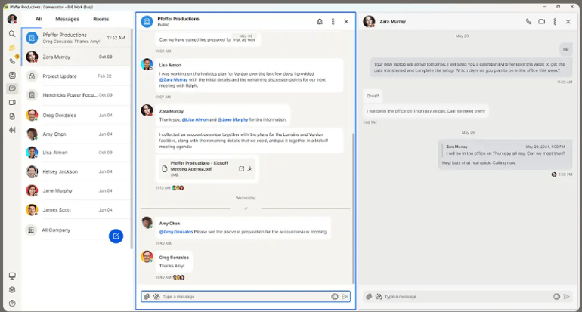Open the document icon in the sidebar
This screenshot has width=582, height=312.
click(x=12, y=116)
